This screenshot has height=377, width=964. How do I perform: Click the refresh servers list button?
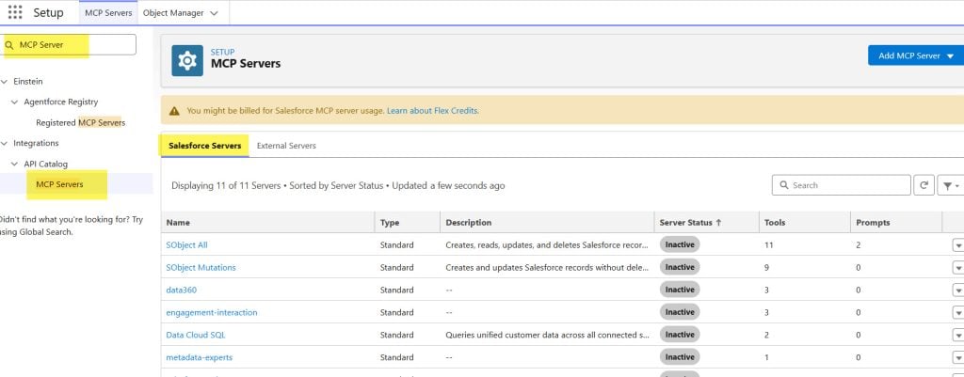924,185
